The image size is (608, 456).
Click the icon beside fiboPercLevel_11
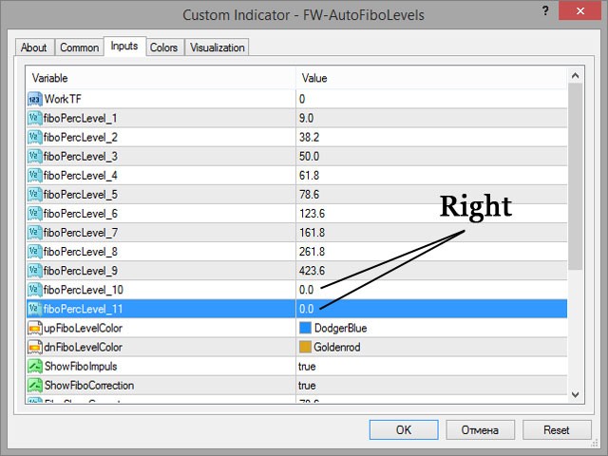tap(34, 309)
